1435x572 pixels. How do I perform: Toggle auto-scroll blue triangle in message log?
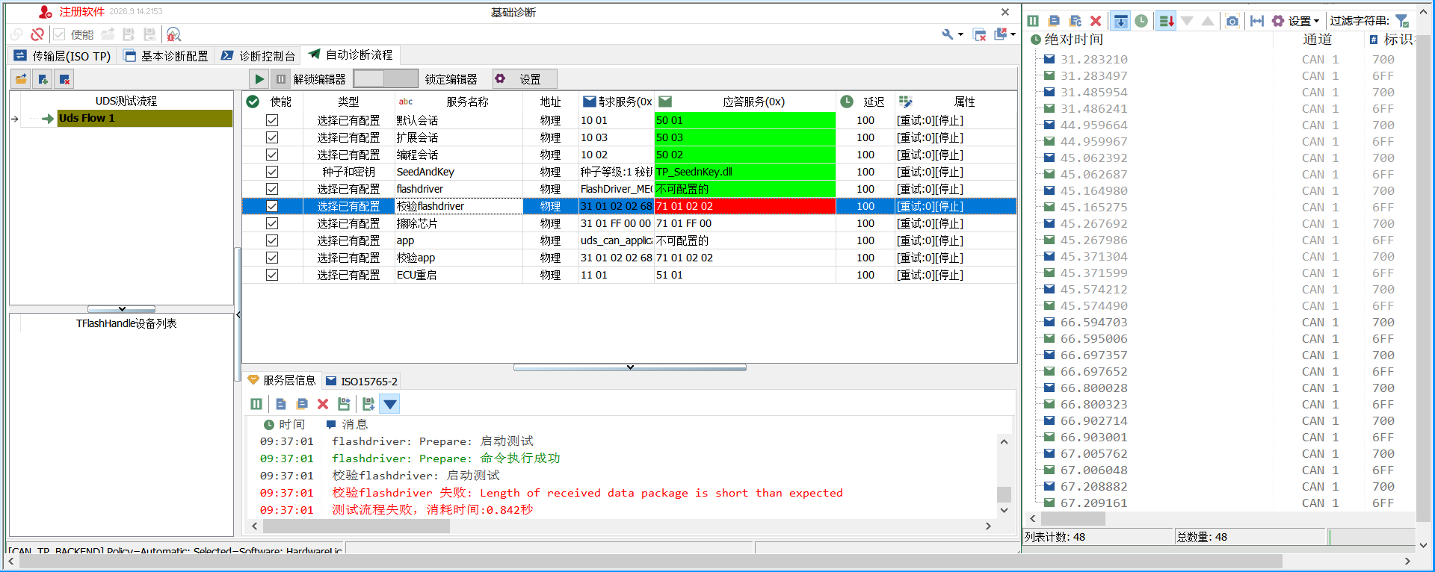click(389, 404)
